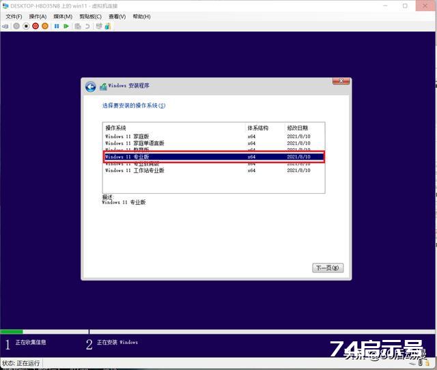Maximize the virtual machine connection window
Viewport: 437px width, 370px height.
tap(405, 5)
